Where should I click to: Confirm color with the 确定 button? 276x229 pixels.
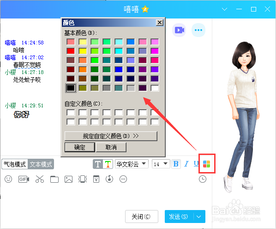point(80,147)
